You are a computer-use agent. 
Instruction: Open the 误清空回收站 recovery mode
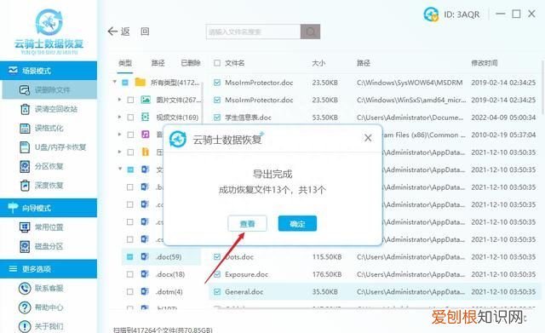tap(49, 109)
